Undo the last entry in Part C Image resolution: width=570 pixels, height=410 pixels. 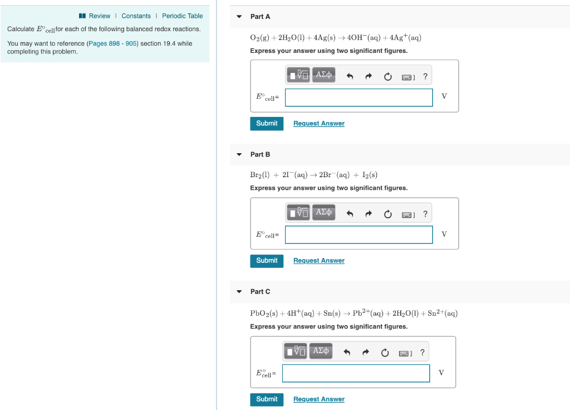click(345, 352)
